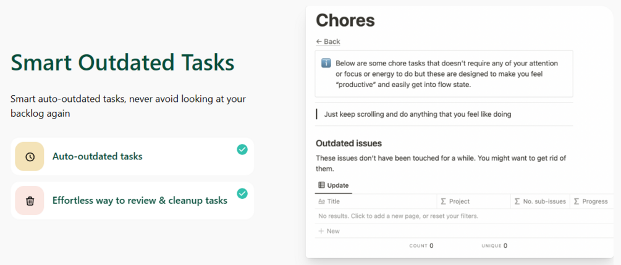Click the empty 'No results' table row

398,216
